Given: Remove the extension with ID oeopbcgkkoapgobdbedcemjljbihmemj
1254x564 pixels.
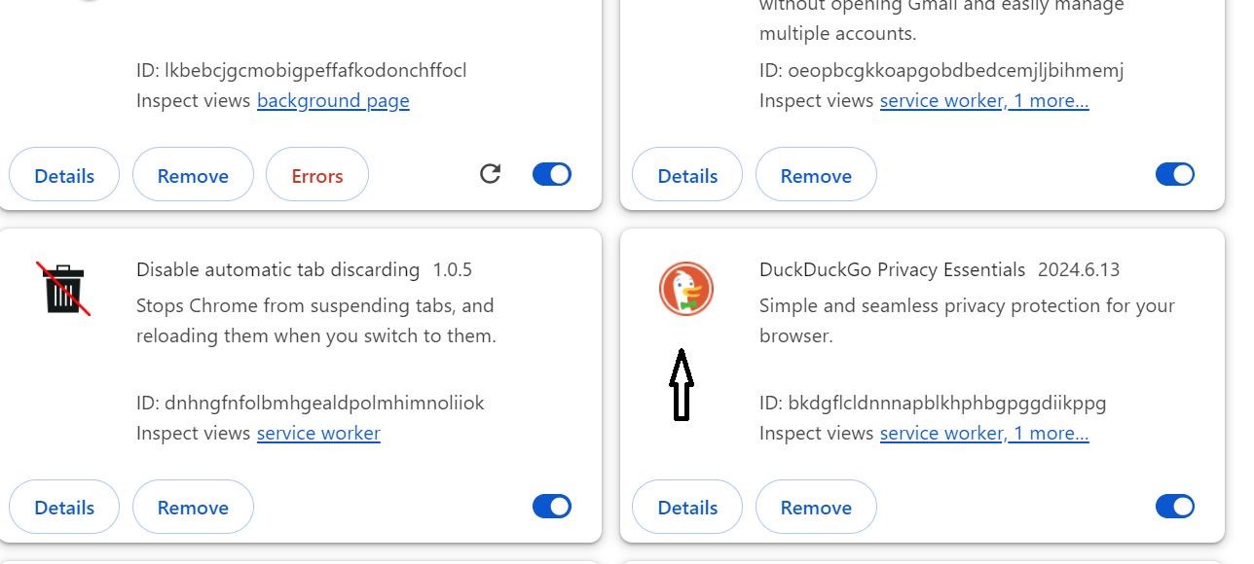Looking at the screenshot, I should [816, 176].
